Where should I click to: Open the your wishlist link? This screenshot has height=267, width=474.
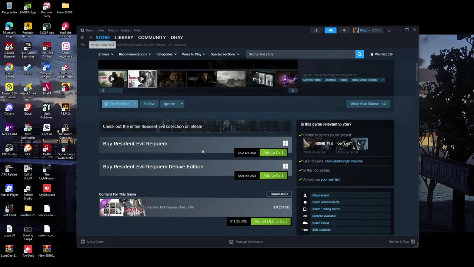[x=330, y=179]
